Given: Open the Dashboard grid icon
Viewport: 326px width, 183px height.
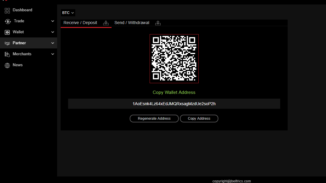Looking at the screenshot, I should [x=7, y=10].
